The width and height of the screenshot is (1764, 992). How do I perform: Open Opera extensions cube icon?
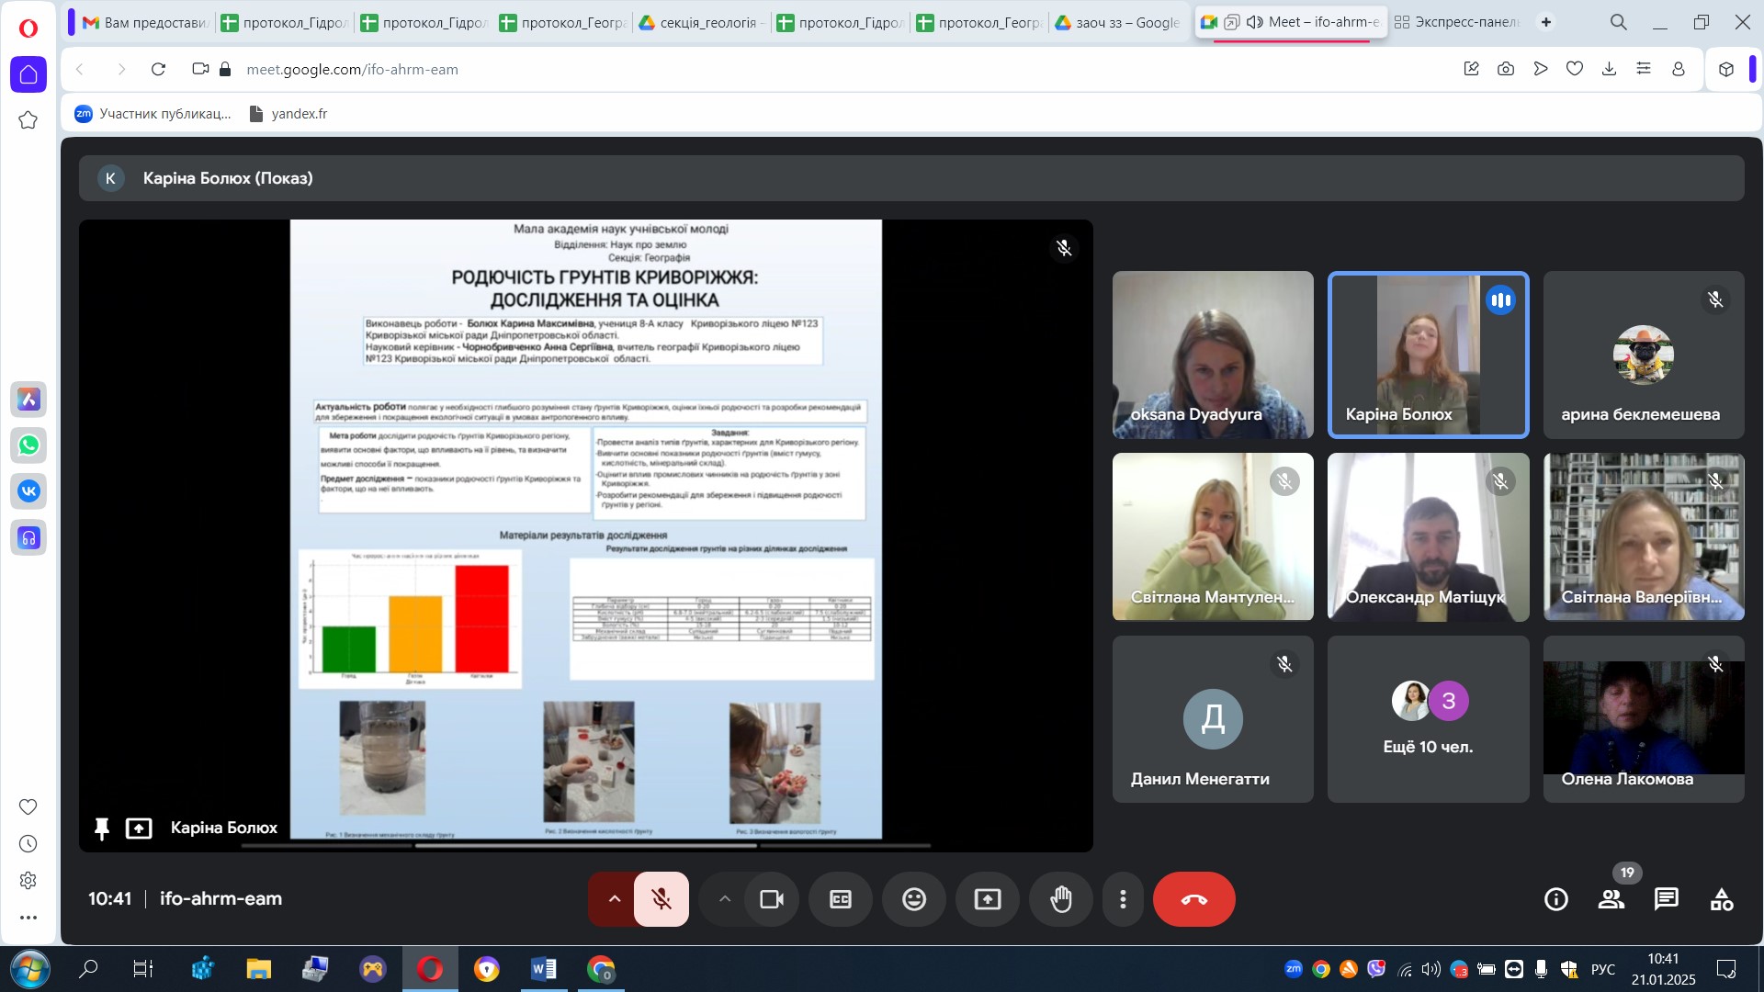point(1726,69)
